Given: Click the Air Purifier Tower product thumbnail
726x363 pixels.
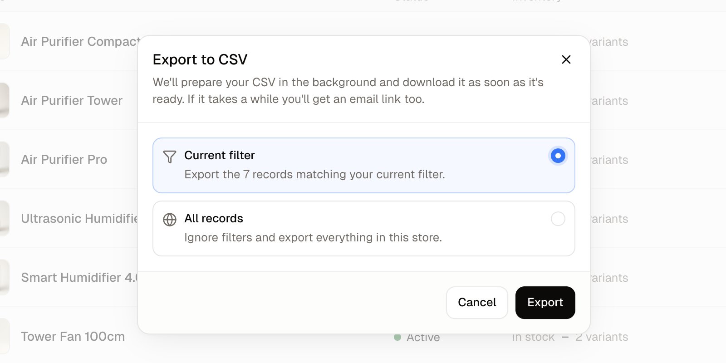Looking at the screenshot, I should (4, 100).
